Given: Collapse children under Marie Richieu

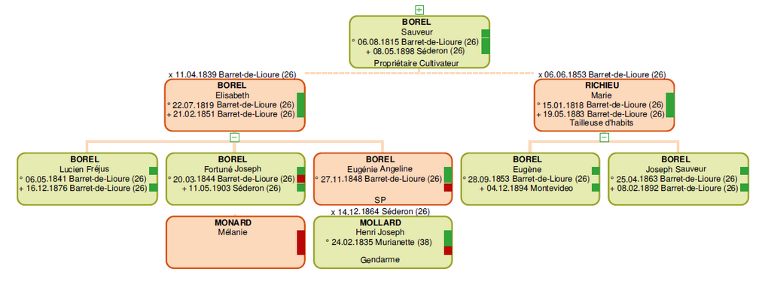Looking at the screenshot, I should [605, 137].
